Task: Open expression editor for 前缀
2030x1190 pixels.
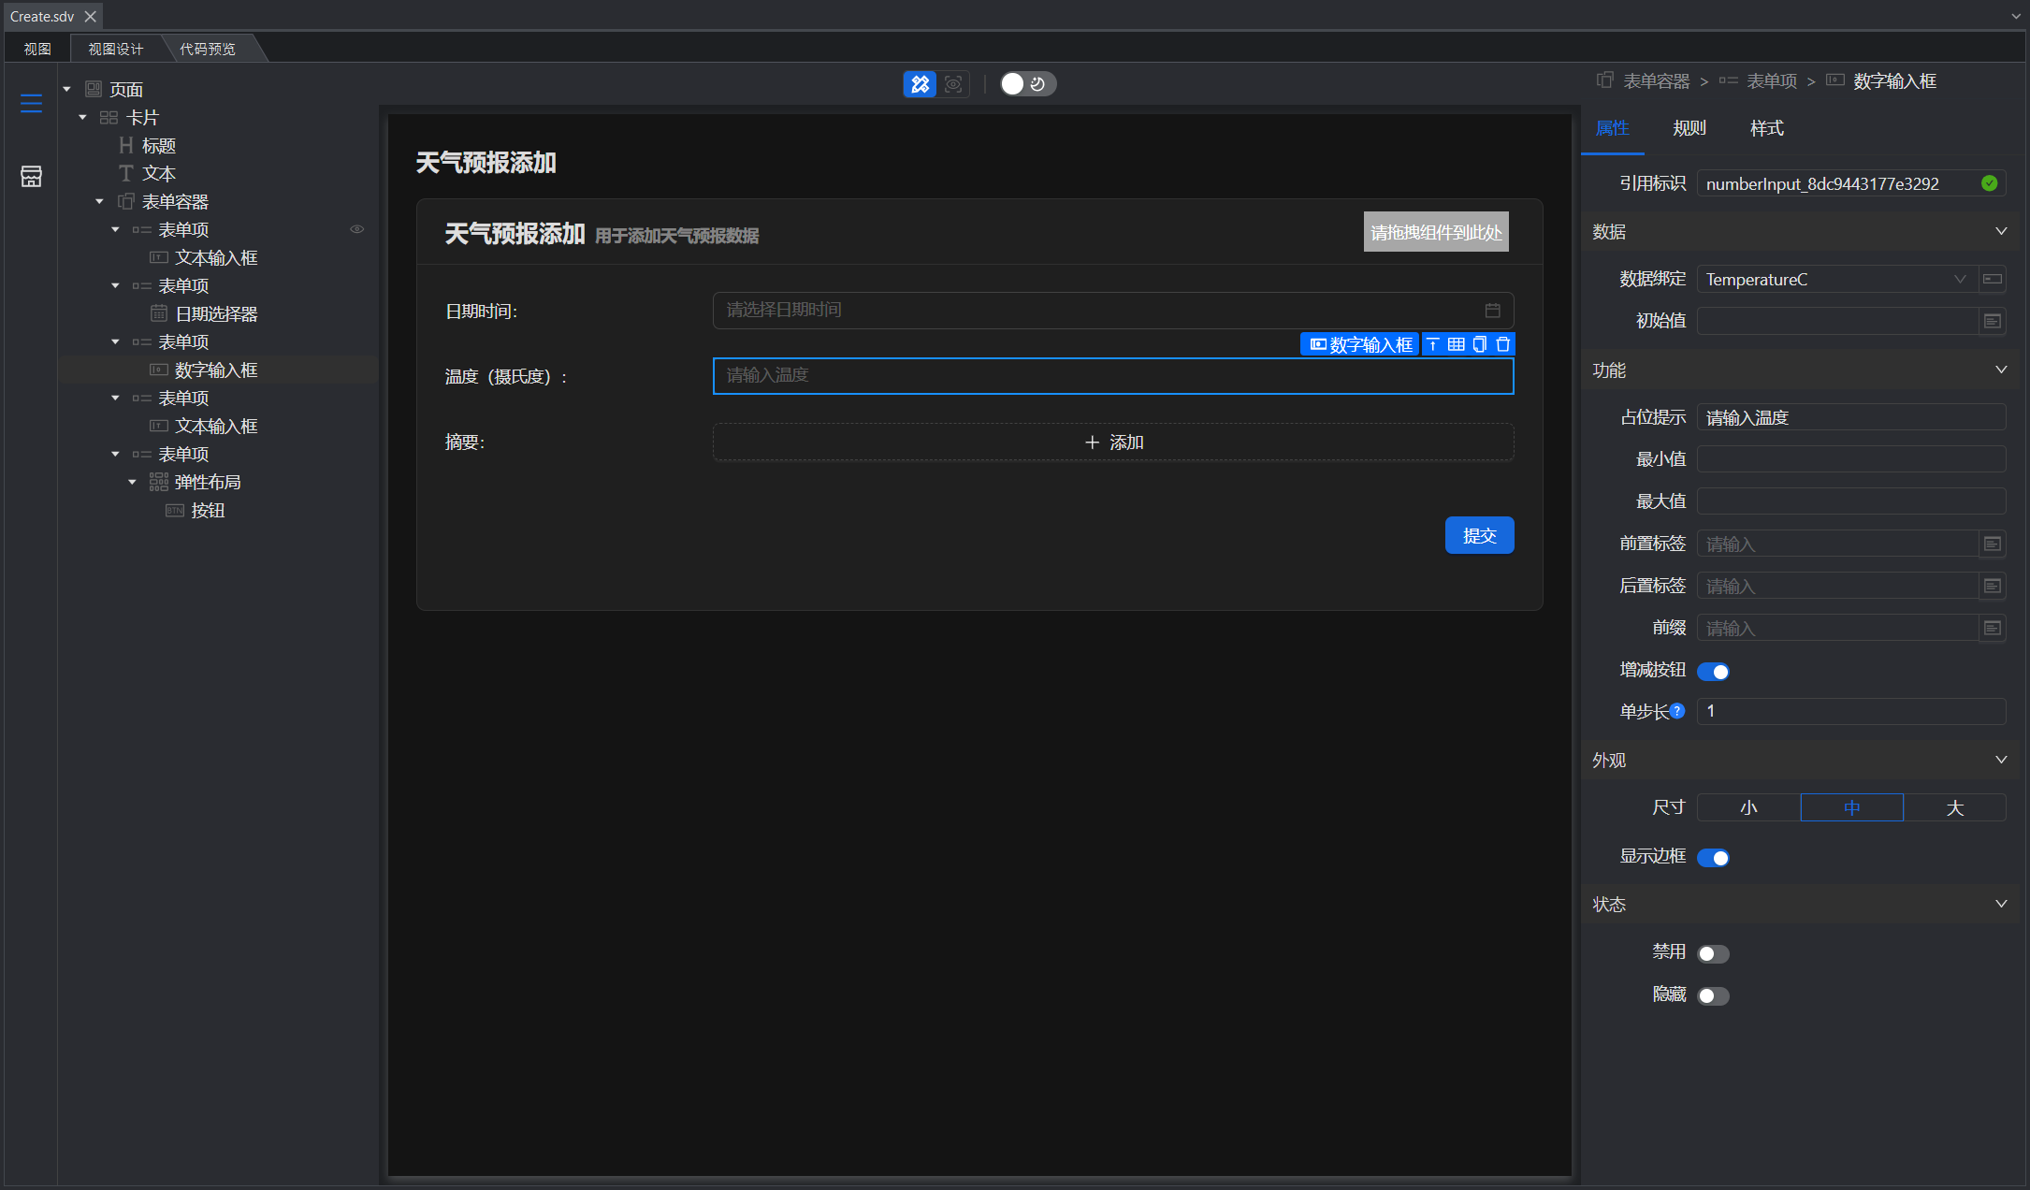Action: point(1993,628)
